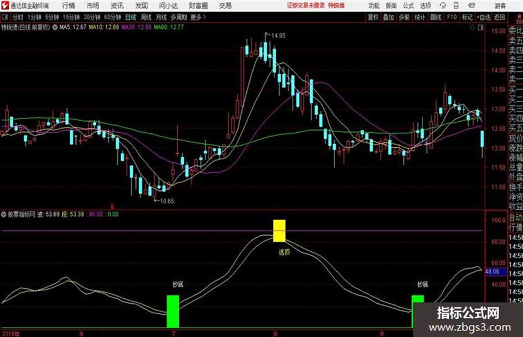Open the 行情 menu
This screenshot has height=337, width=523.
[x=69, y=6]
